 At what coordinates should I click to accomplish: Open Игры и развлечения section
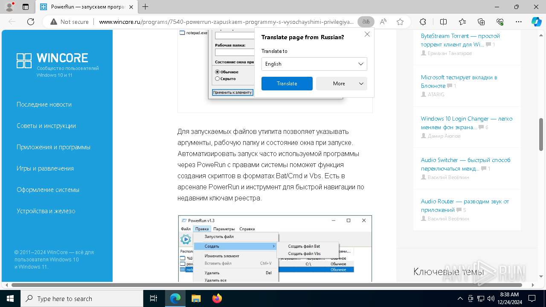(x=45, y=168)
